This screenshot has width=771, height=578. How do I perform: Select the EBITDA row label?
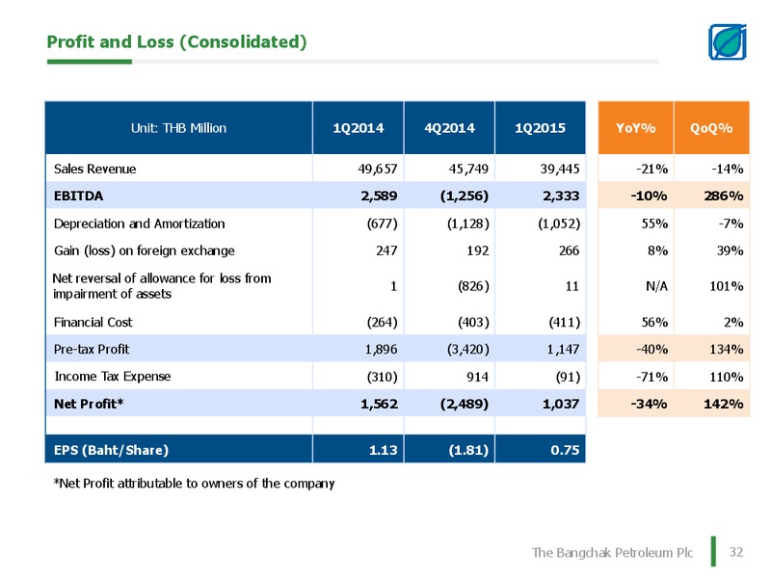pos(78,197)
